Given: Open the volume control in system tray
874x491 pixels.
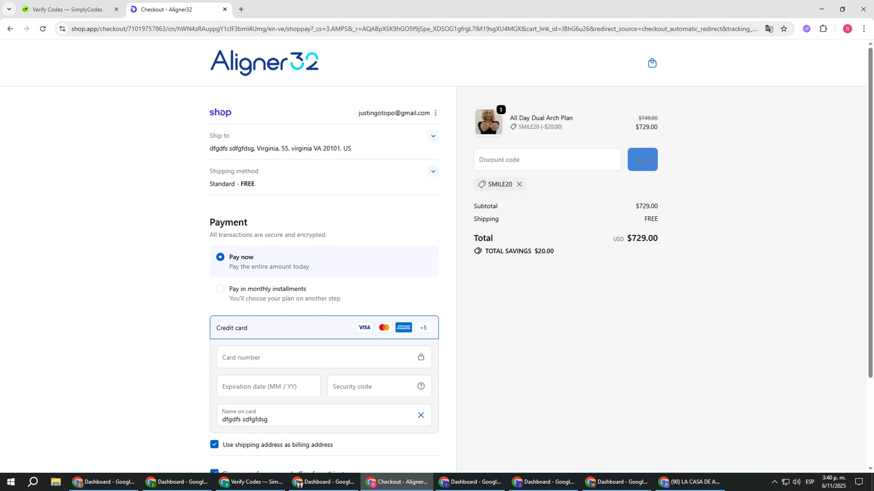Looking at the screenshot, I should click(x=797, y=482).
